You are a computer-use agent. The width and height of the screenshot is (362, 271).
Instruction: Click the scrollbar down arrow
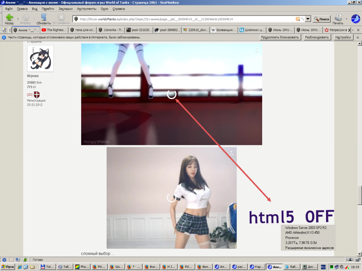360,254
